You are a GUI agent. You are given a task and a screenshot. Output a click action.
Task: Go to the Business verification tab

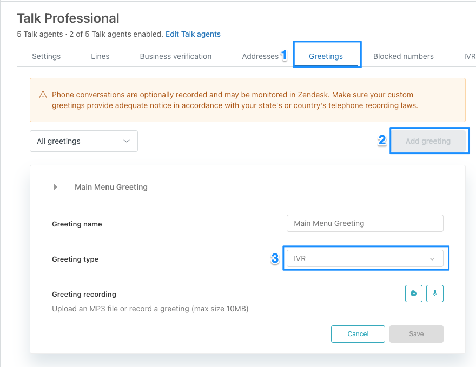(x=175, y=56)
